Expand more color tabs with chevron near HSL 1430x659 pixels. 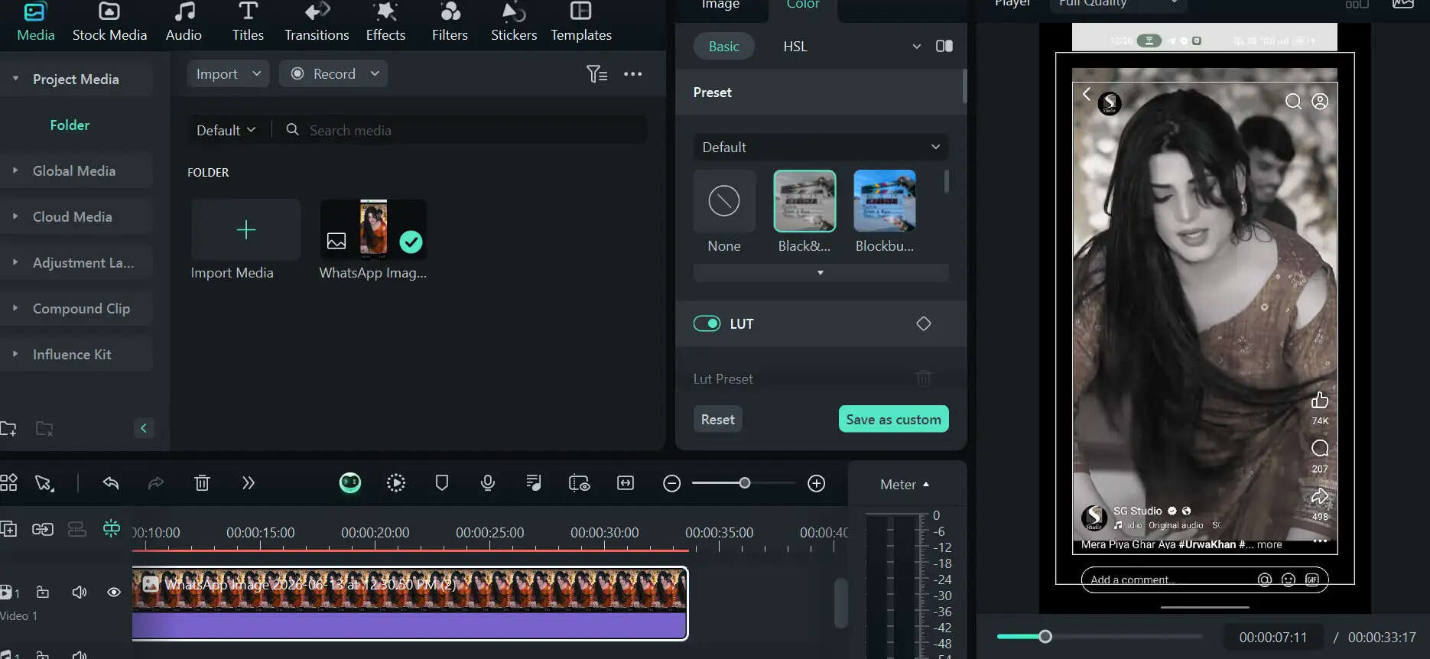pyautogui.click(x=917, y=46)
